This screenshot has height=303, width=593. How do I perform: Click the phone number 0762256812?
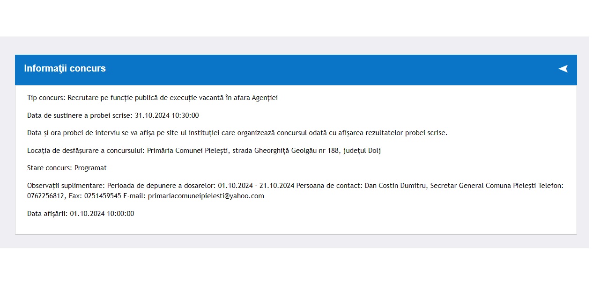(x=46, y=196)
